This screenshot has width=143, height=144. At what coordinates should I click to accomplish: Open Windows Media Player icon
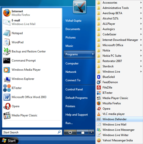[x=7, y=70]
